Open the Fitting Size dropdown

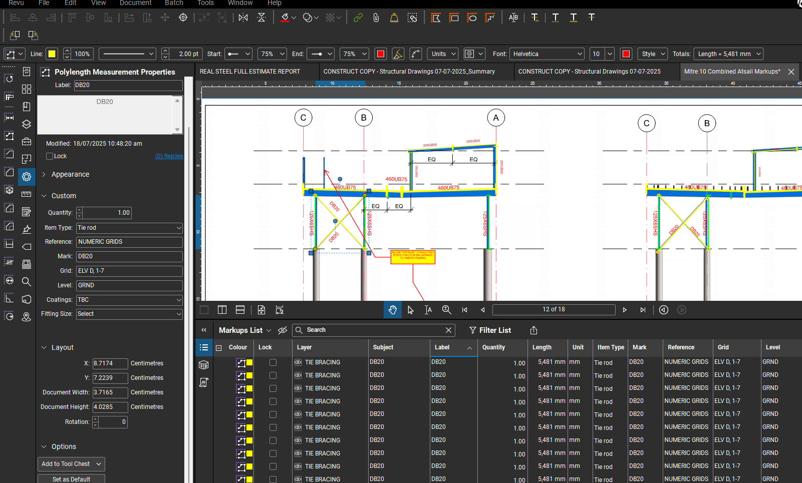pyautogui.click(x=129, y=314)
